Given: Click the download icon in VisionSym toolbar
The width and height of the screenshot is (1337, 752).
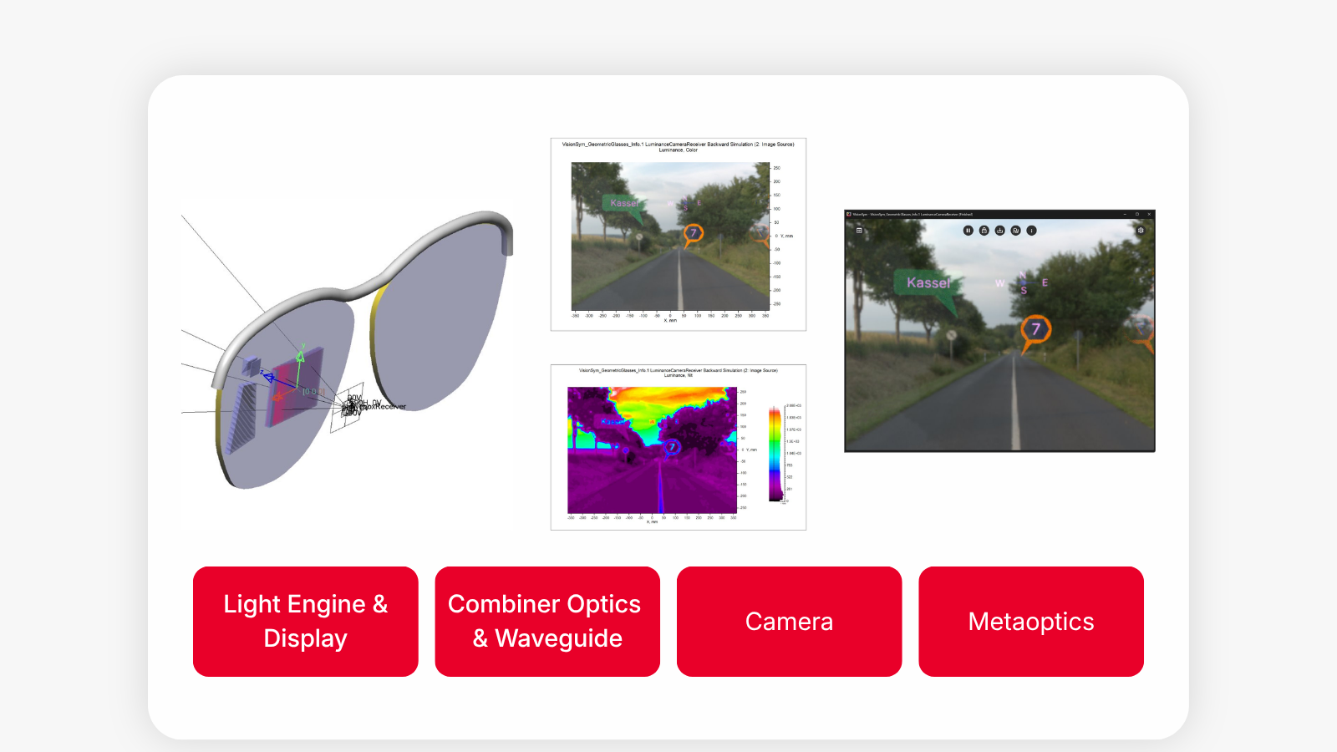Looking at the screenshot, I should point(999,231).
